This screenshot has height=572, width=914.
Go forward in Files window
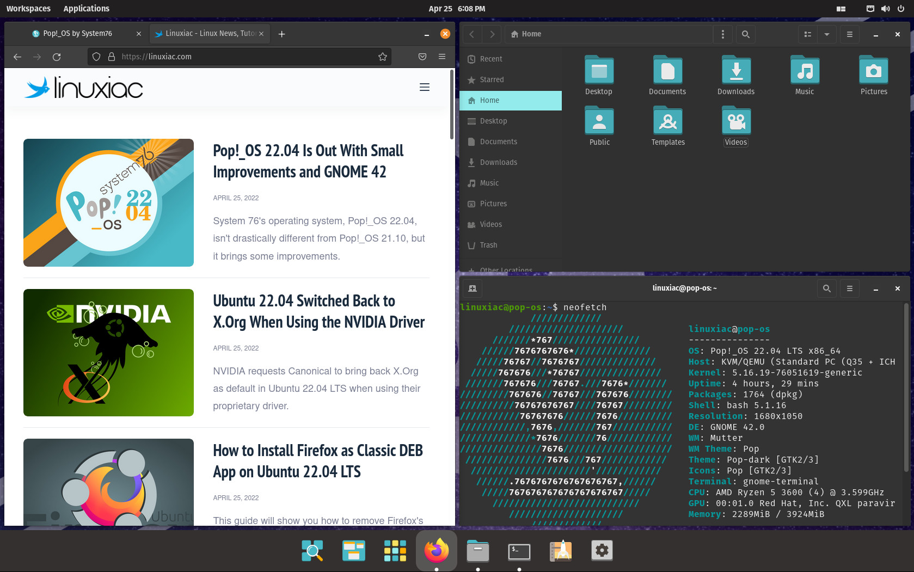[x=492, y=34]
